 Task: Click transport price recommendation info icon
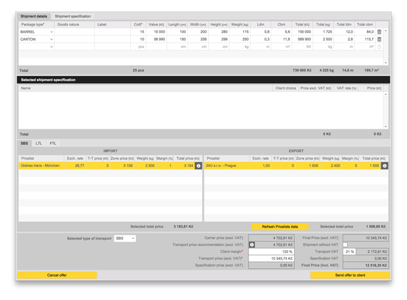click(252, 245)
